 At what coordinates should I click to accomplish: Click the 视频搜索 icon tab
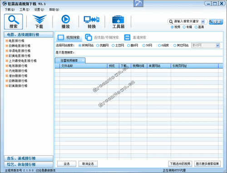[x=69, y=37]
